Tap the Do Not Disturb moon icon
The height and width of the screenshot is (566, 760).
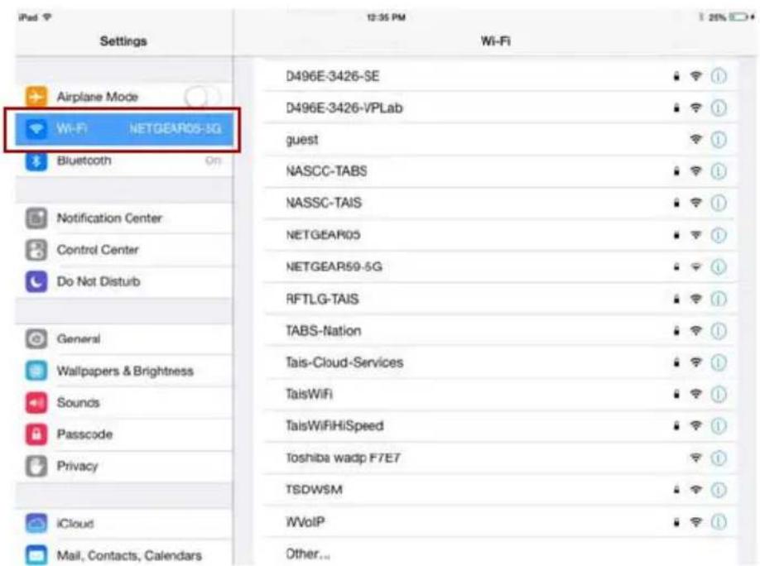36,281
